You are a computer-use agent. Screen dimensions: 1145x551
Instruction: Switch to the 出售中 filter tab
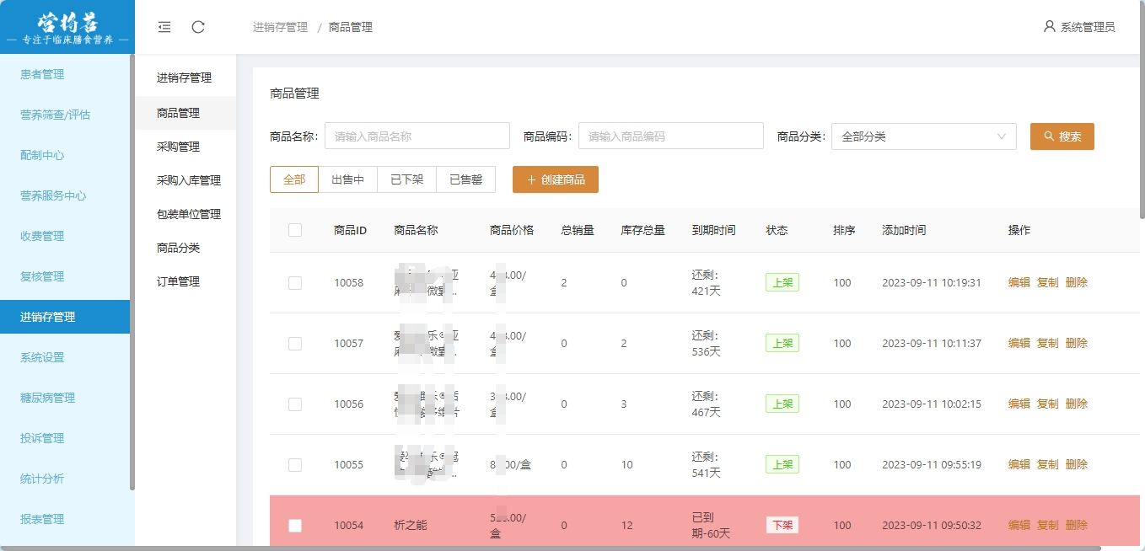[347, 179]
